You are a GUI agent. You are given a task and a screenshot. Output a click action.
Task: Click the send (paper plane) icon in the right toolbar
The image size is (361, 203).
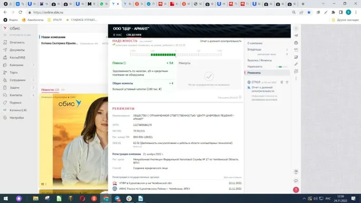point(296,36)
